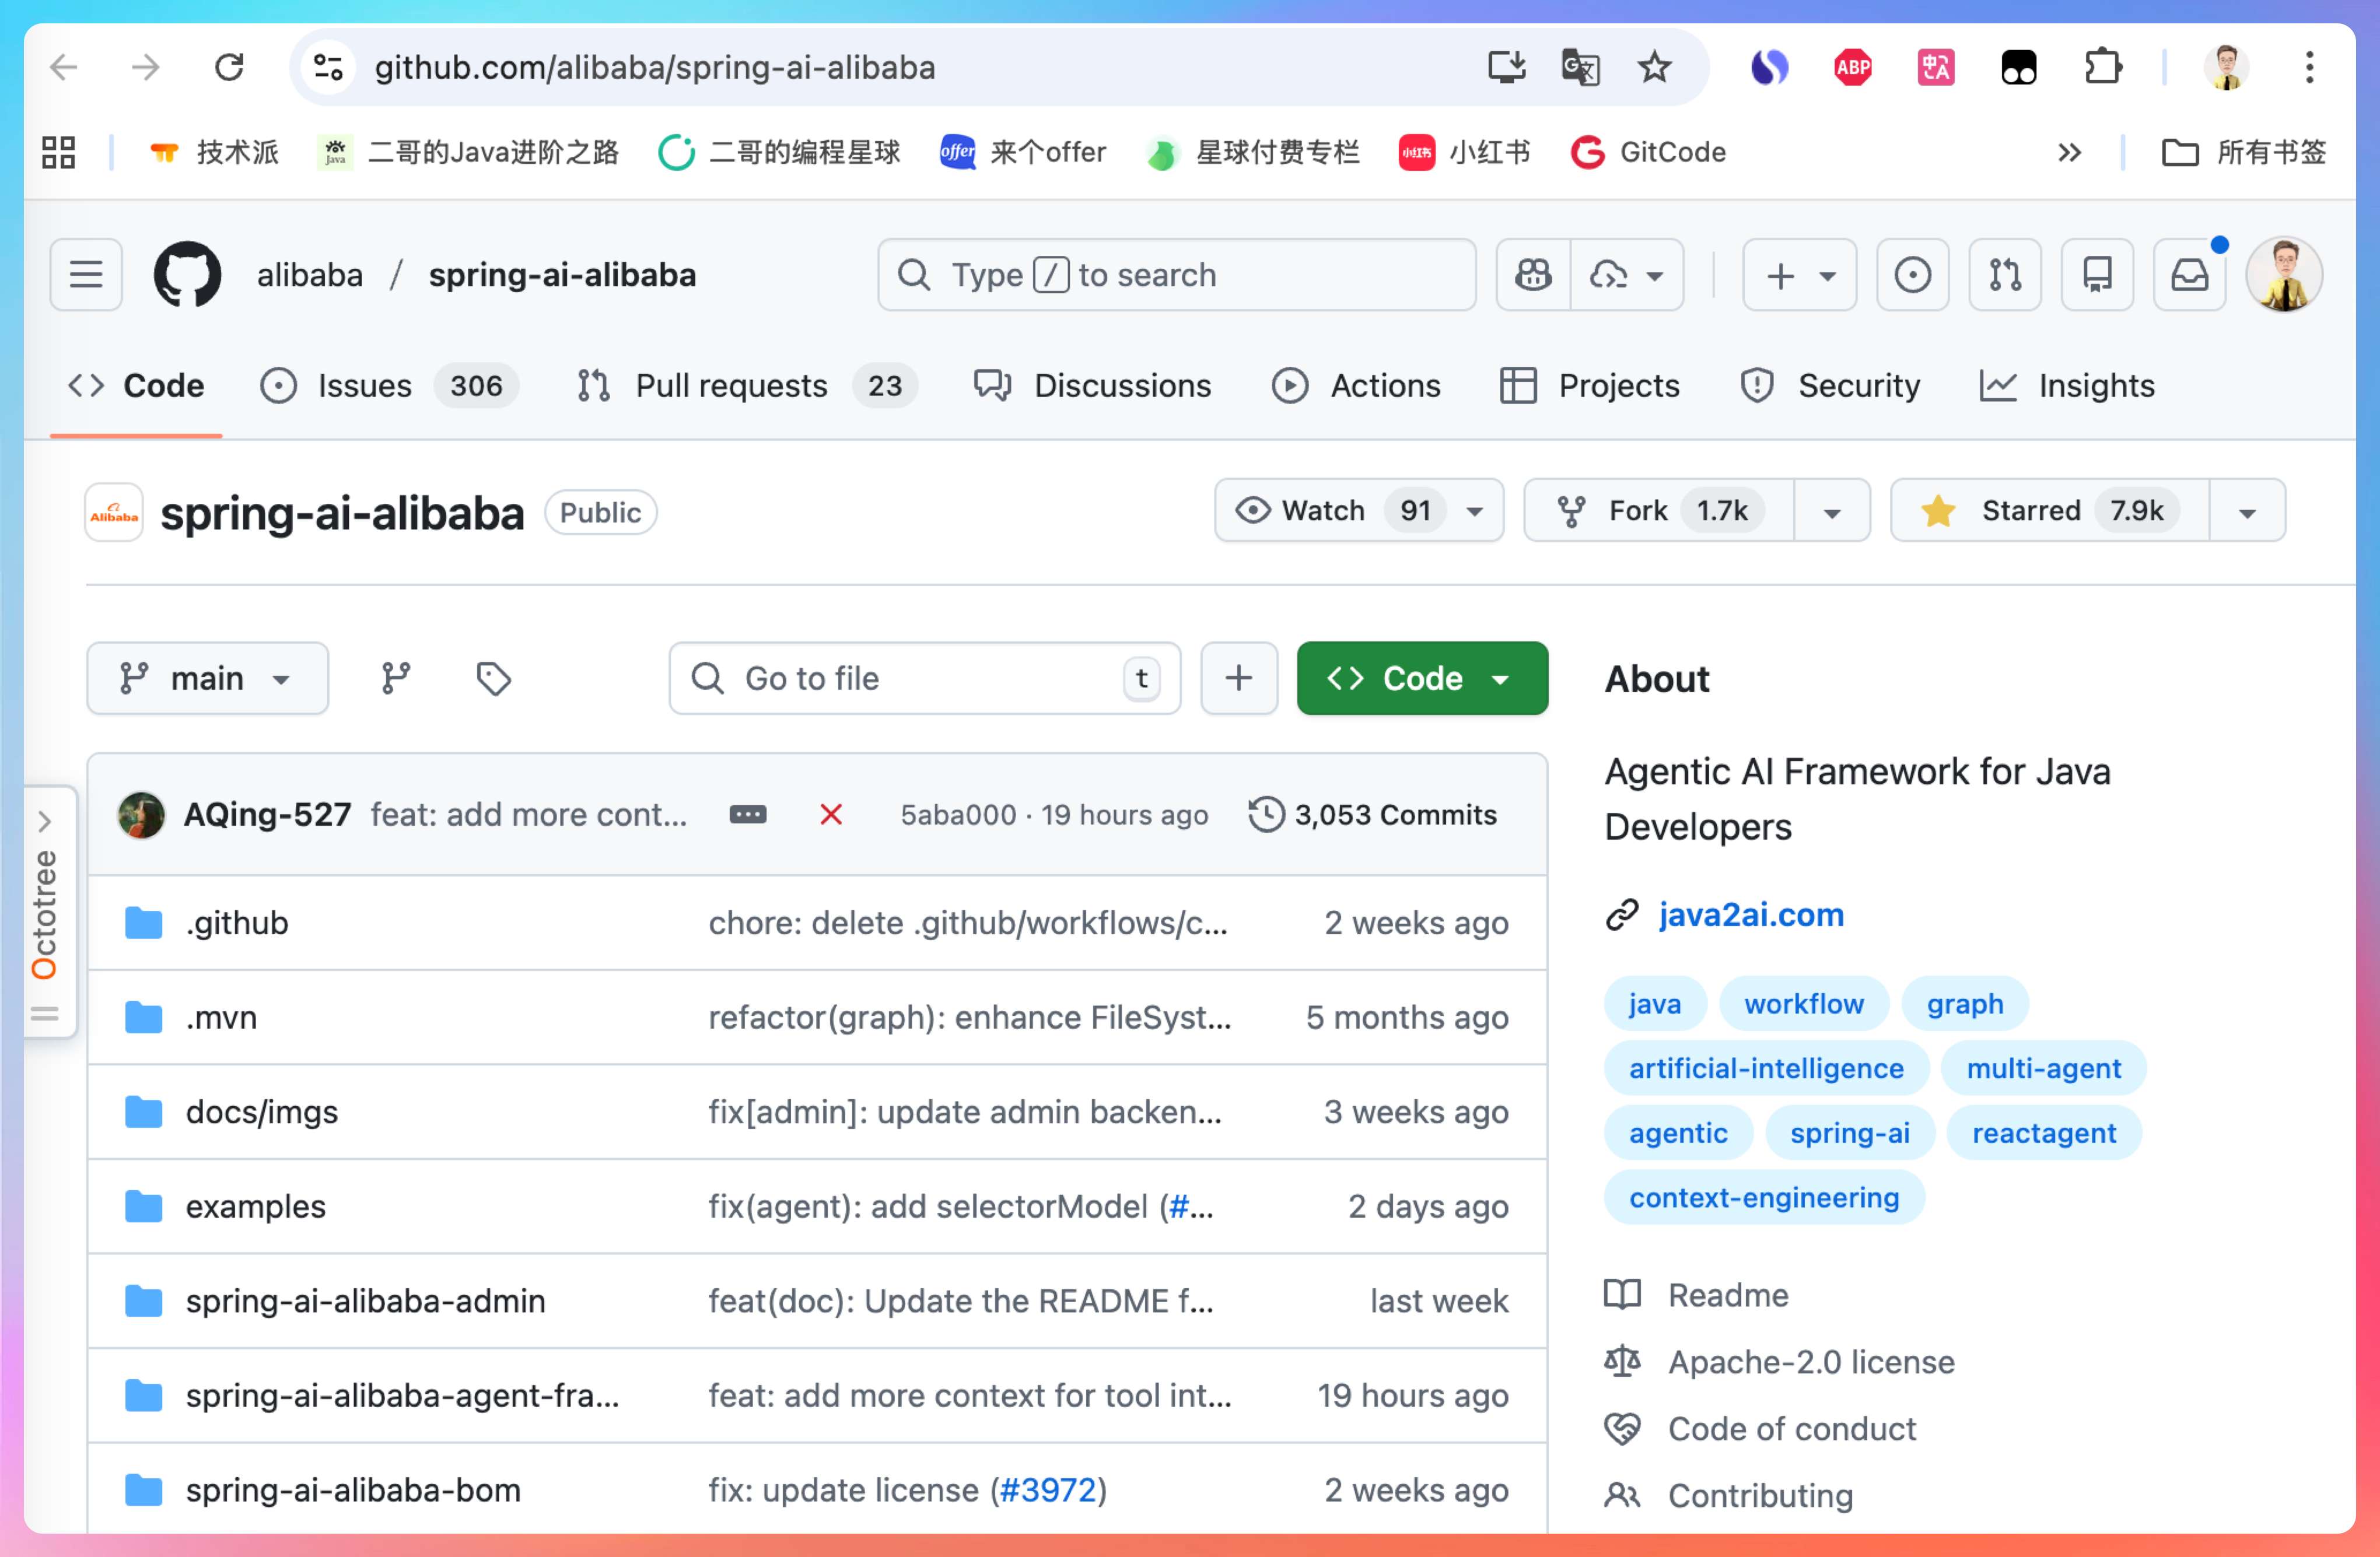View the 3,053 Commits history
Screen dimensions: 2380x1557
[1374, 815]
